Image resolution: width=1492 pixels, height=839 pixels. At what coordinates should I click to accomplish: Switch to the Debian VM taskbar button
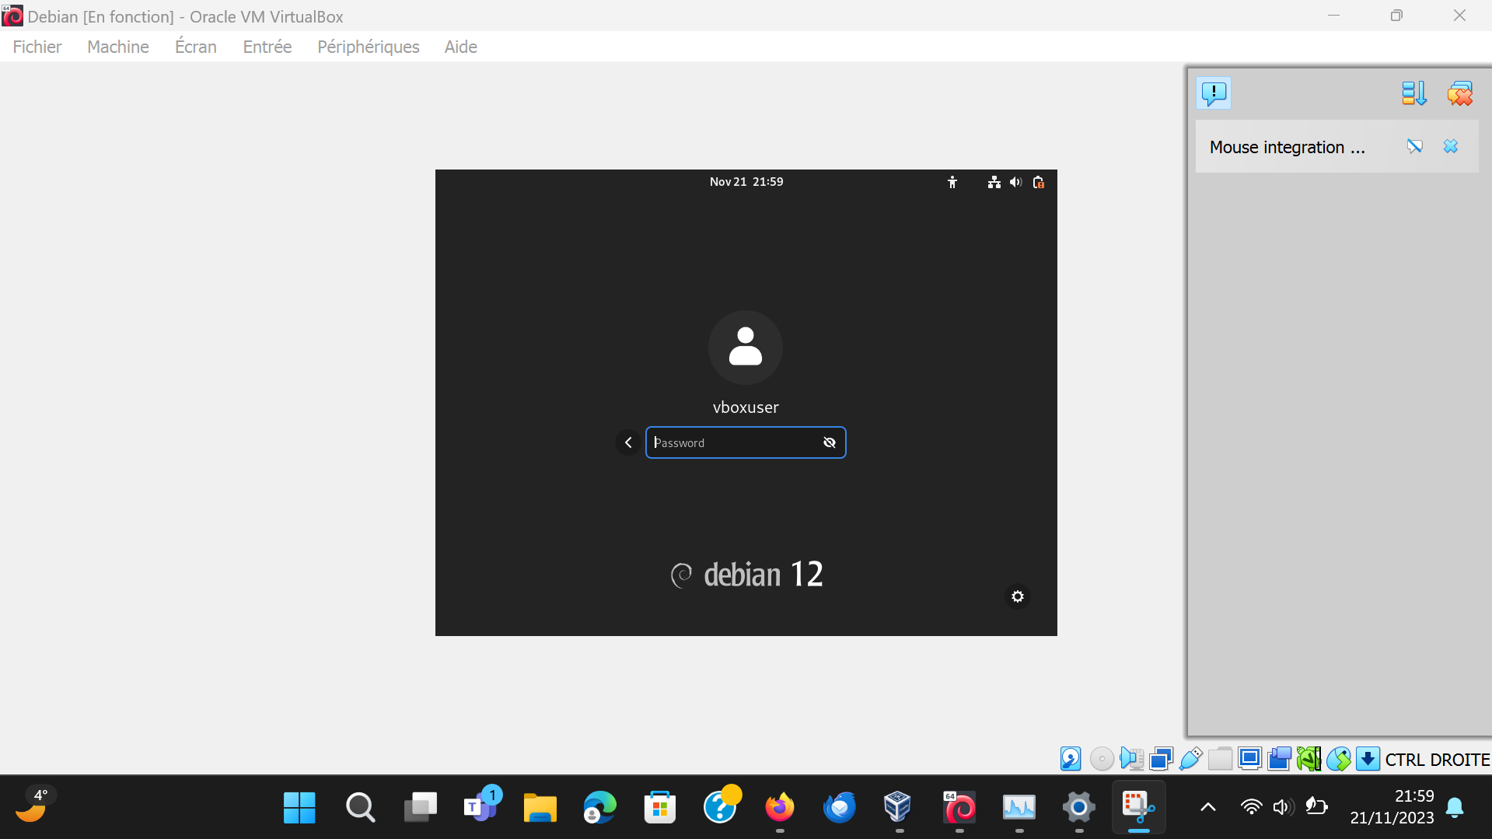pos(959,808)
